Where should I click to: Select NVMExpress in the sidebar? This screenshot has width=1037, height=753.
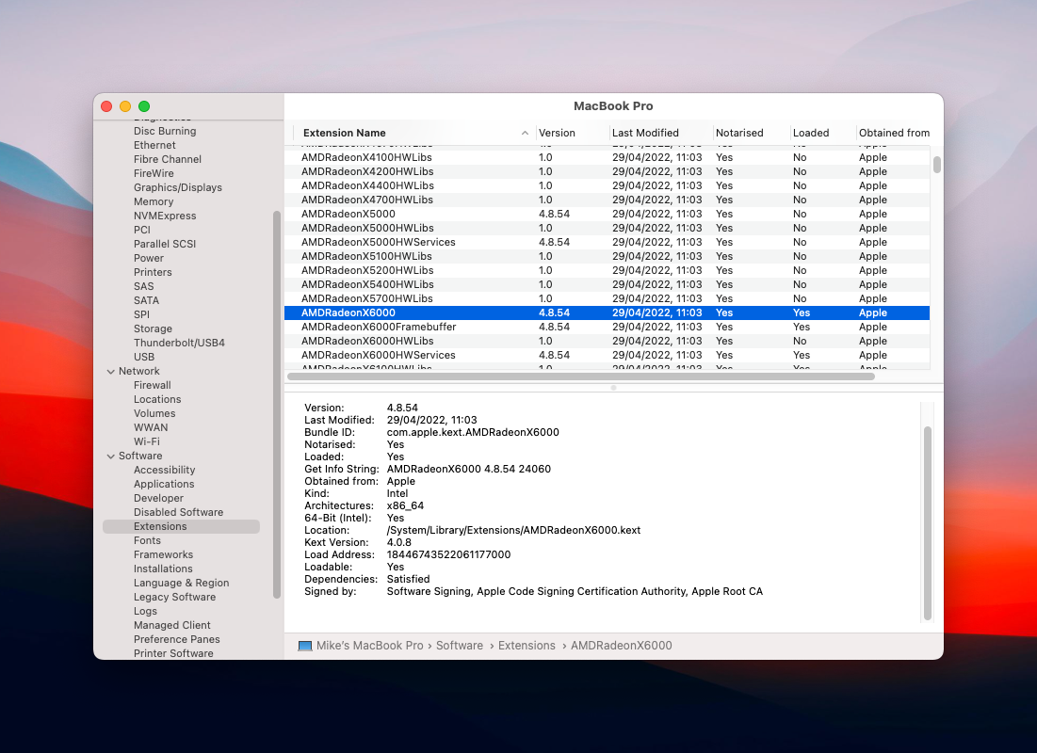pyautogui.click(x=165, y=216)
